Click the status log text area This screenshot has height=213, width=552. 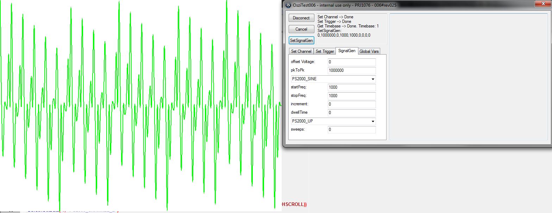click(x=351, y=29)
